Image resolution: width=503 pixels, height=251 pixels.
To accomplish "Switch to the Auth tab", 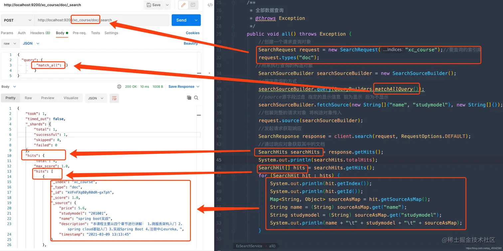I will coord(22,33).
